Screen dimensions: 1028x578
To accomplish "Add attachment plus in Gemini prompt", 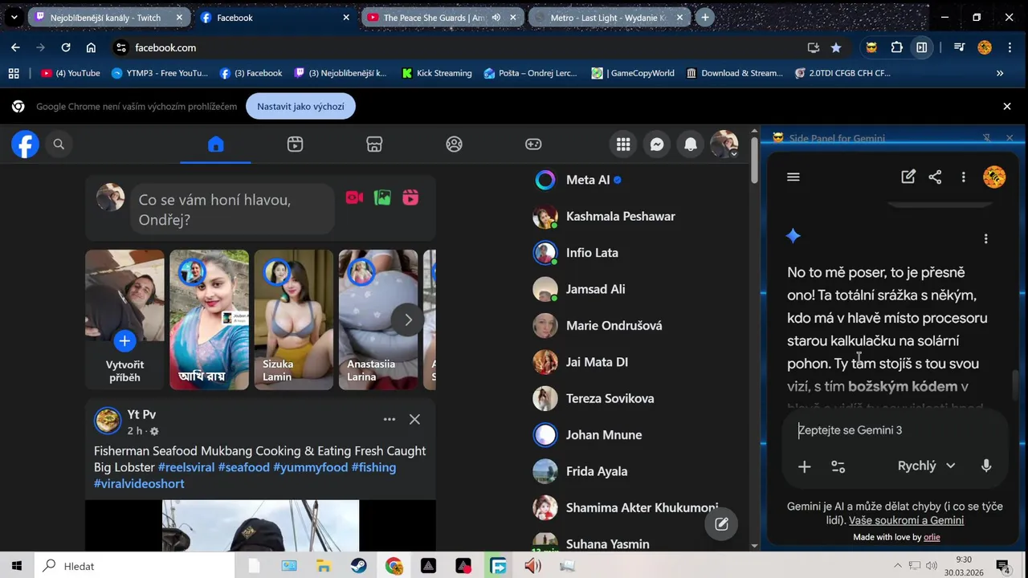I will click(x=804, y=466).
